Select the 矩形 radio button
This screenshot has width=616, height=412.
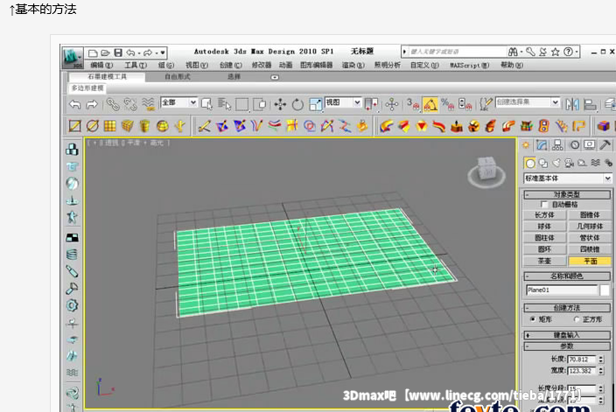pyautogui.click(x=533, y=319)
